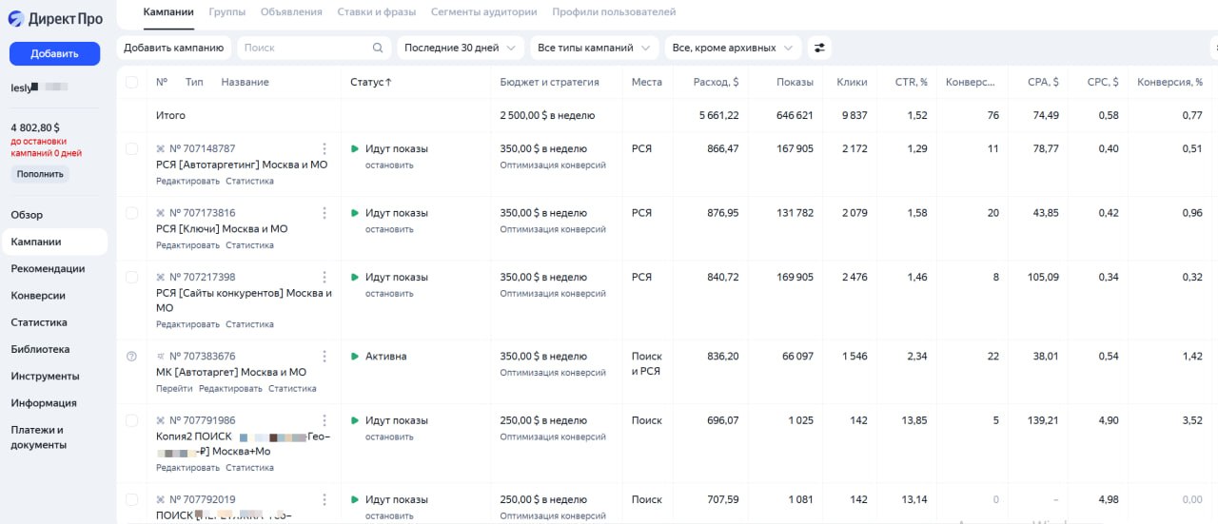Viewport: 1218px width, 524px height.
Task: Click green play status icon for campaign 707217398
Action: [x=355, y=277]
